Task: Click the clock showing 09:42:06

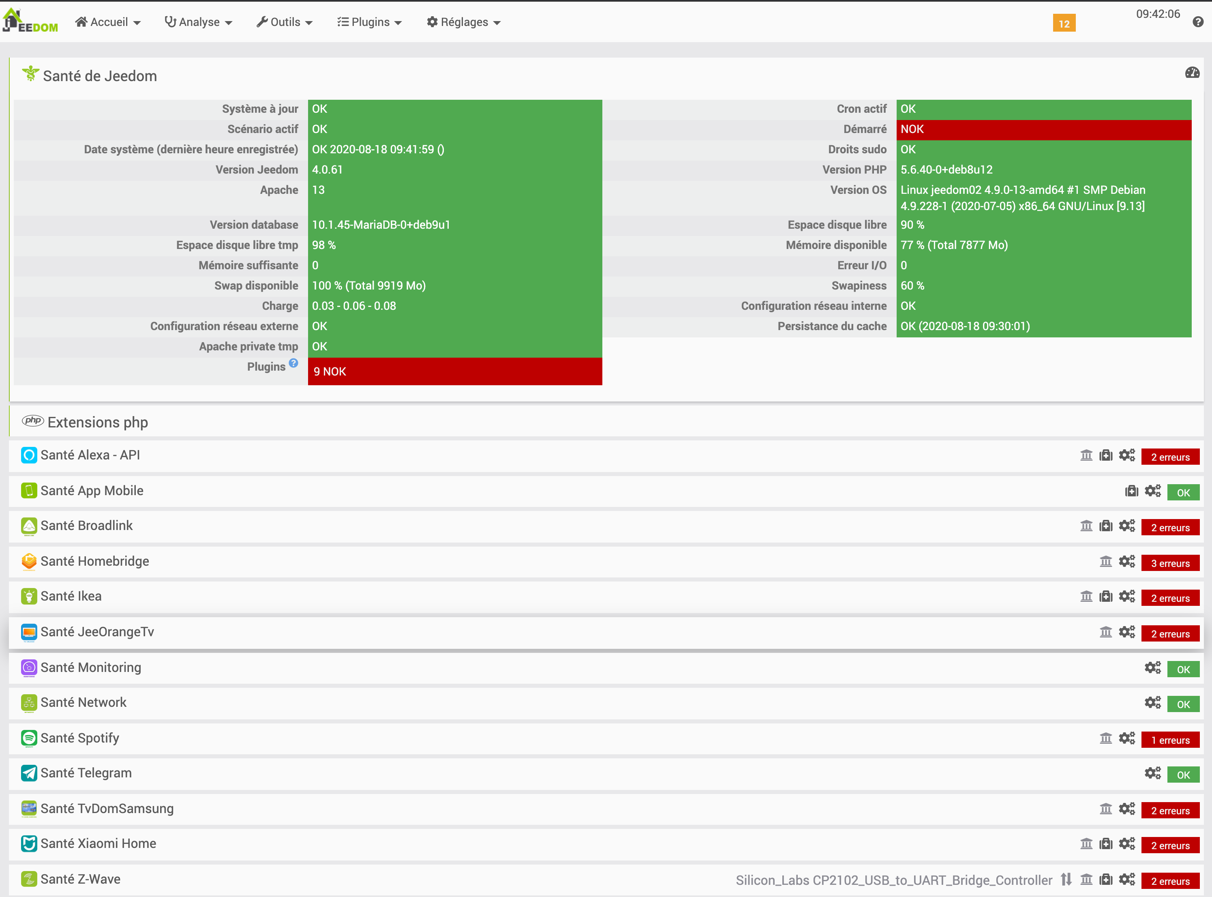Action: [1158, 14]
